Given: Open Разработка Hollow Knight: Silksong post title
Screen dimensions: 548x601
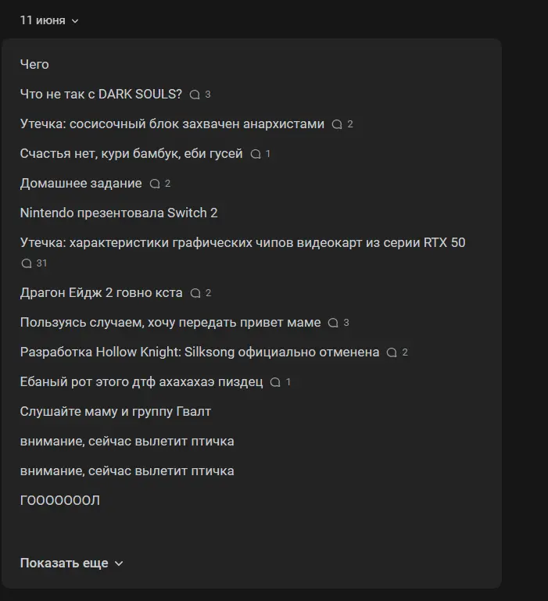Looking at the screenshot, I should coord(199,352).
